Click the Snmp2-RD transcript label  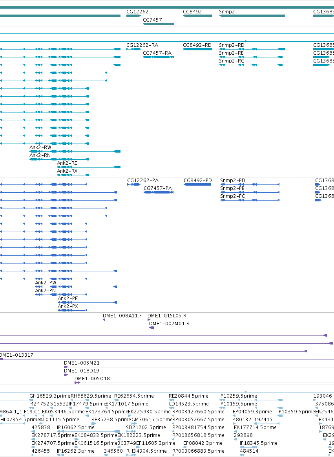pyautogui.click(x=232, y=45)
